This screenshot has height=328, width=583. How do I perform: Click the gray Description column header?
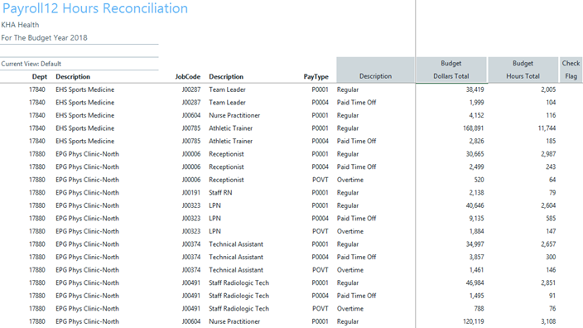point(375,70)
